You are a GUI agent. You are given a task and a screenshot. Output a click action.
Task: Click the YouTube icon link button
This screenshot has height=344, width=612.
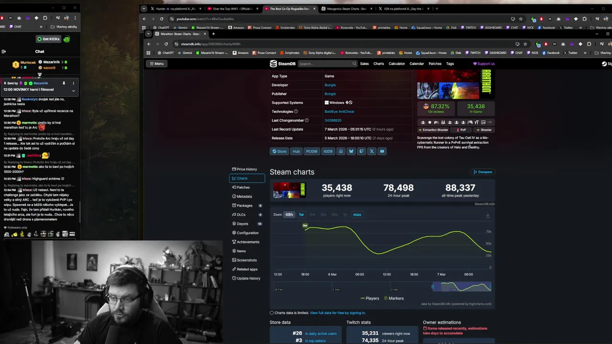click(x=382, y=151)
